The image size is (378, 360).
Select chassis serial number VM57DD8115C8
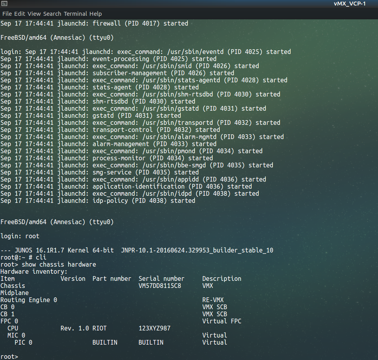pyautogui.click(x=159, y=286)
